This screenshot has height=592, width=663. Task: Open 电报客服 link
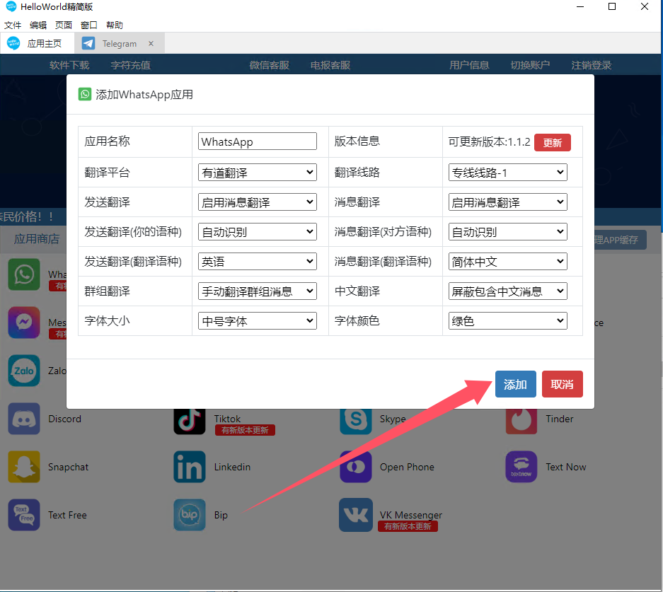coord(330,65)
